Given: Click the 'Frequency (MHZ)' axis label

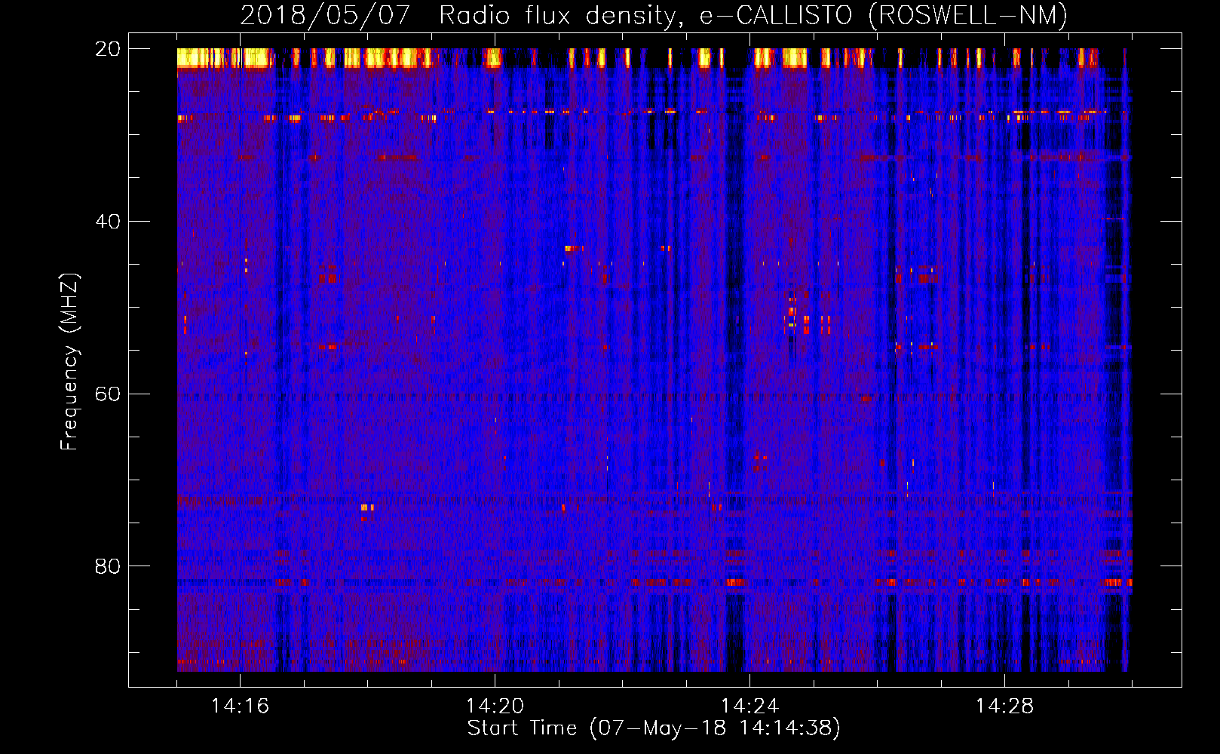Looking at the screenshot, I should coord(69,362).
